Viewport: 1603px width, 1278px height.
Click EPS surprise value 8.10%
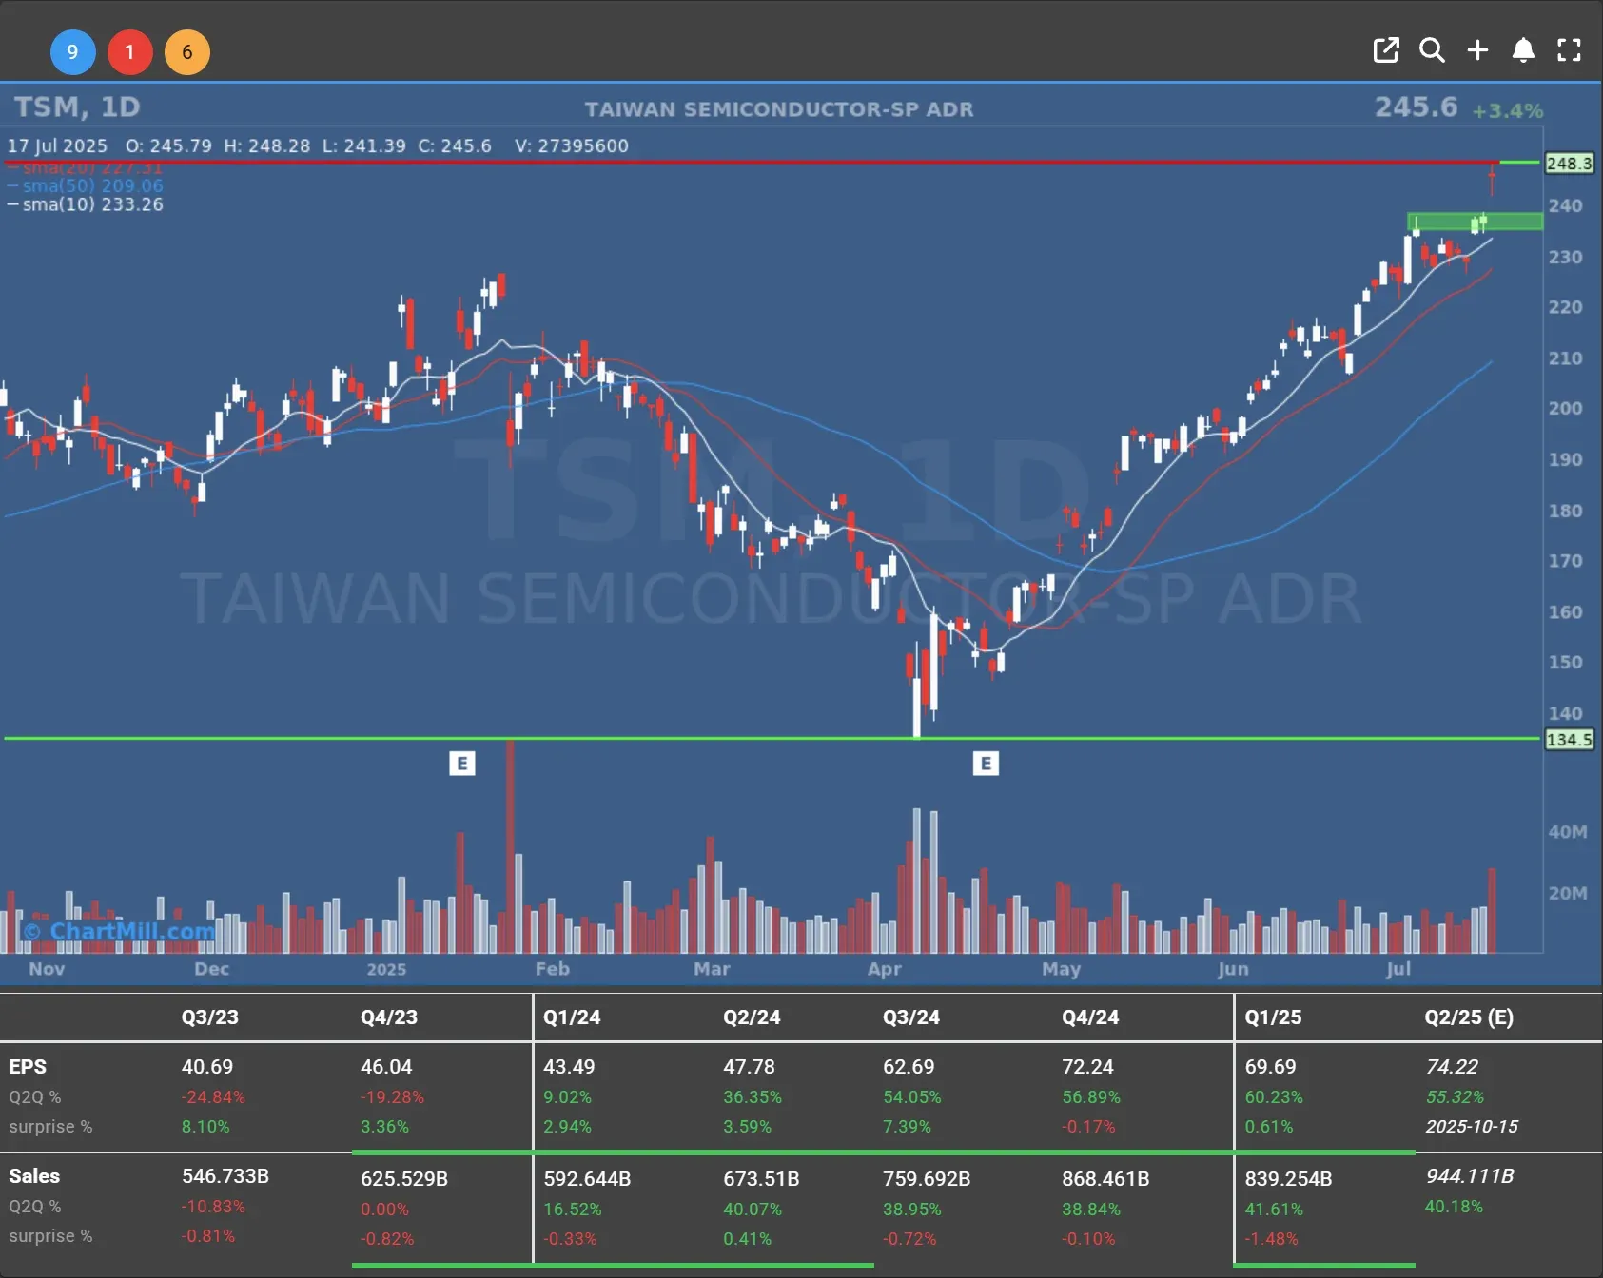click(205, 1127)
